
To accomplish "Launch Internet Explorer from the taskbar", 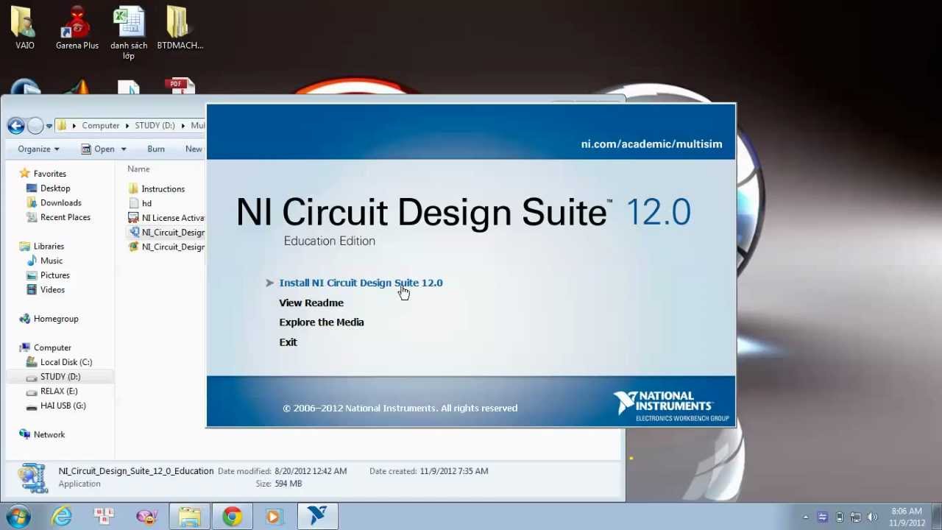I will tap(62, 517).
